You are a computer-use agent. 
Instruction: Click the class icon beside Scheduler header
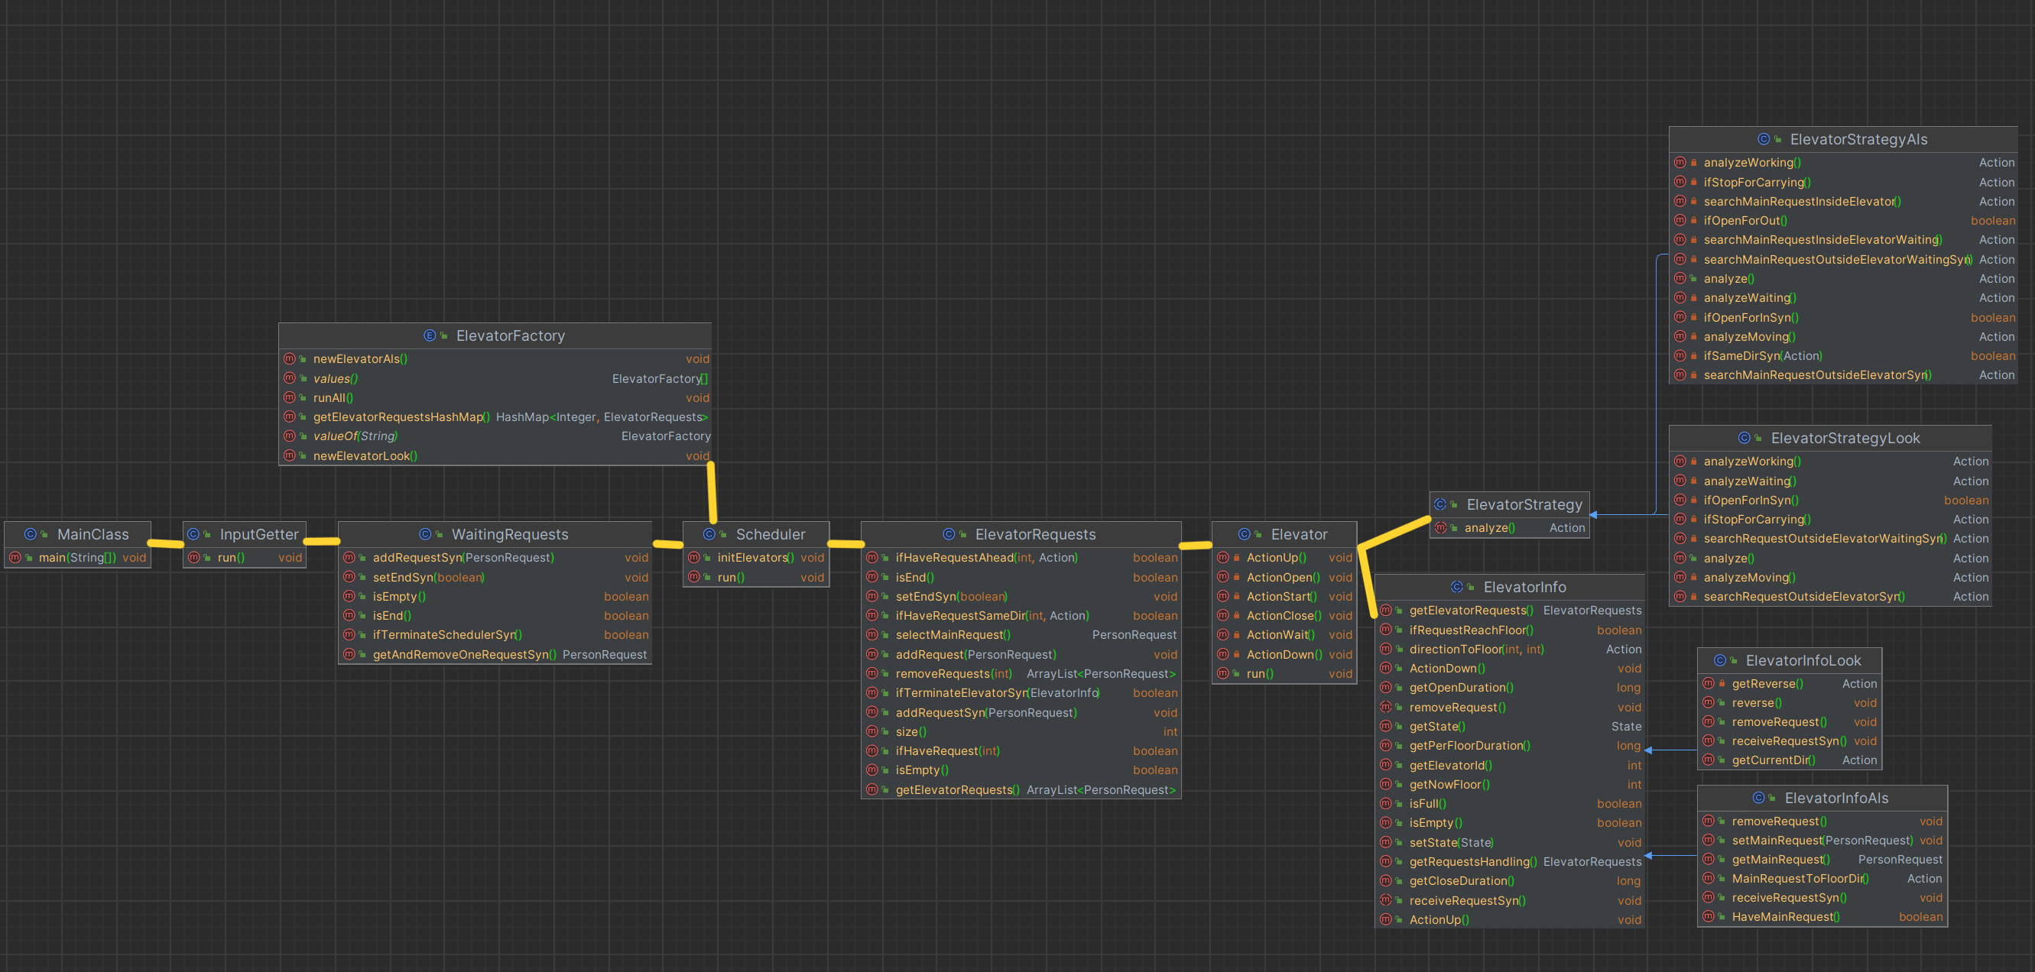pos(709,535)
